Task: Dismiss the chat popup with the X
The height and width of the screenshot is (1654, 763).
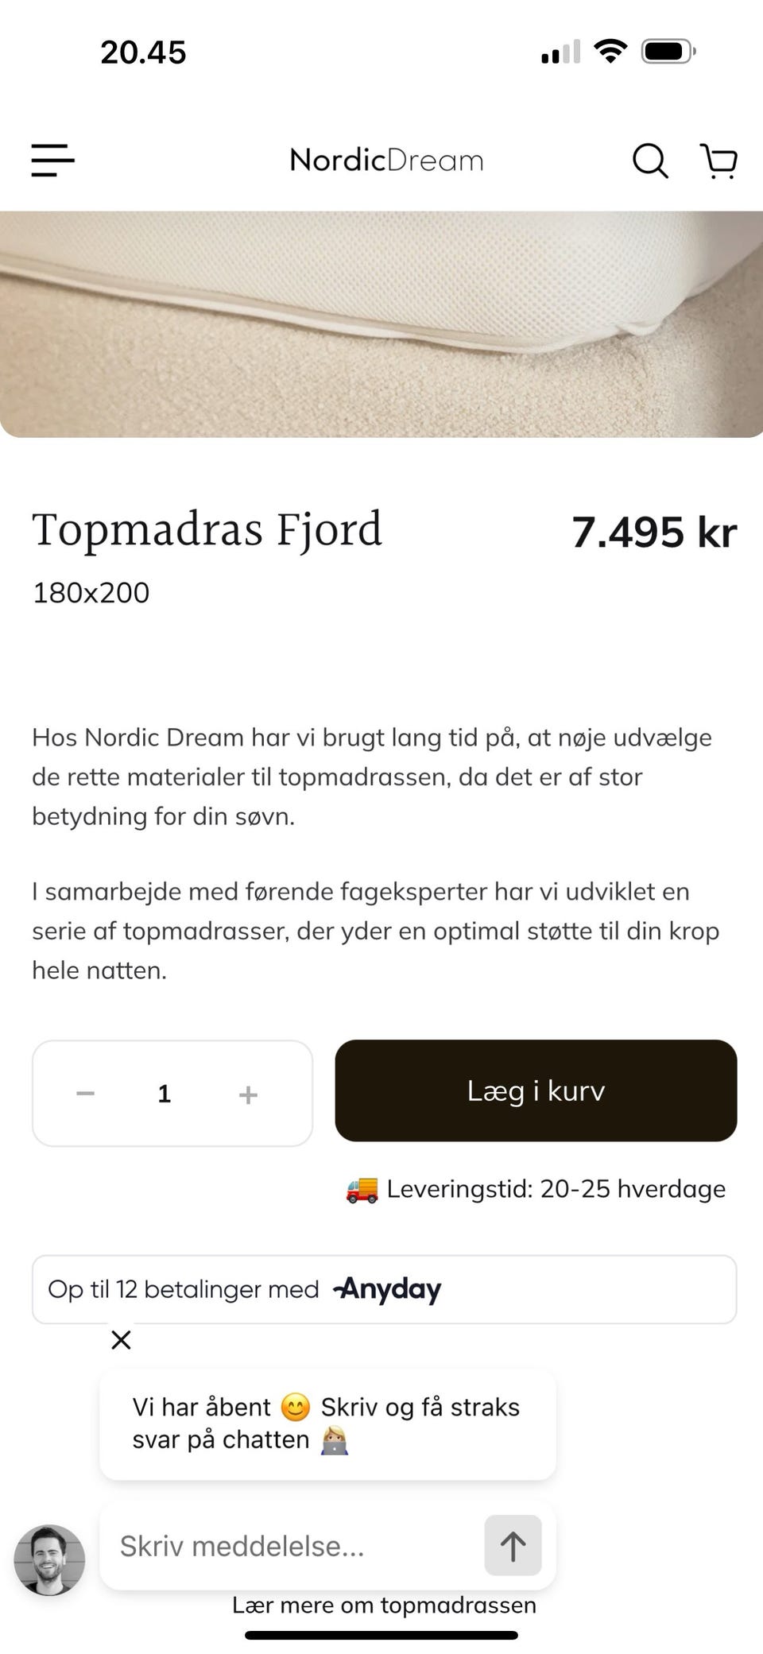Action: pyautogui.click(x=121, y=1340)
